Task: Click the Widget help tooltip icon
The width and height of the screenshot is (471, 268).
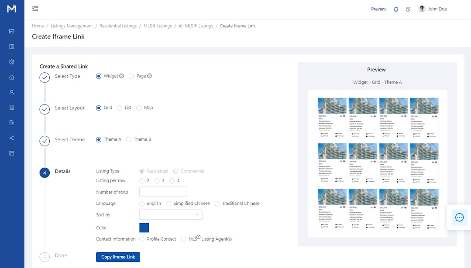Action: [122, 76]
